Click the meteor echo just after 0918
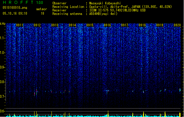The width and height of the screenshot is (184, 117). point(144,92)
